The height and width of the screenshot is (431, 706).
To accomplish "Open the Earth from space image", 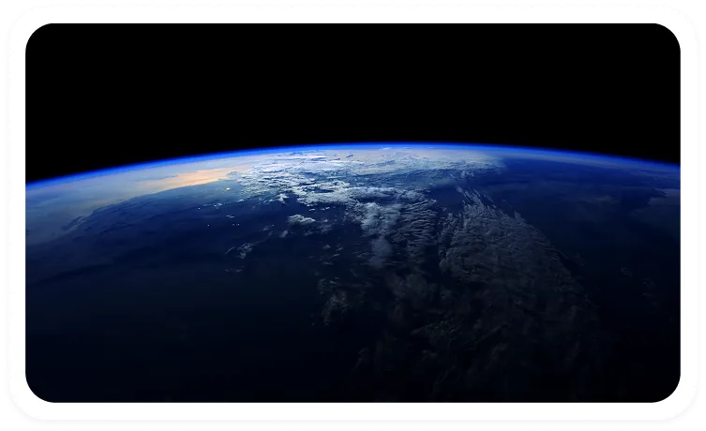I will [x=353, y=213].
